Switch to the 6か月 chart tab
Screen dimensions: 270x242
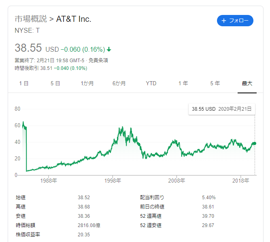tap(119, 83)
